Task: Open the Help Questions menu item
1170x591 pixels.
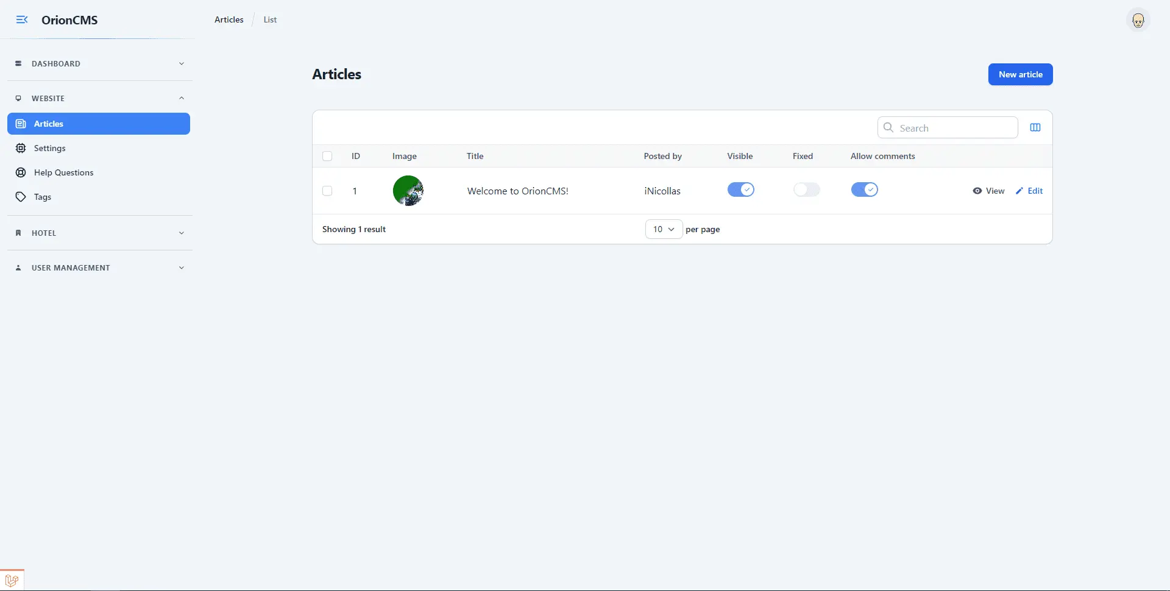Action: [x=99, y=172]
